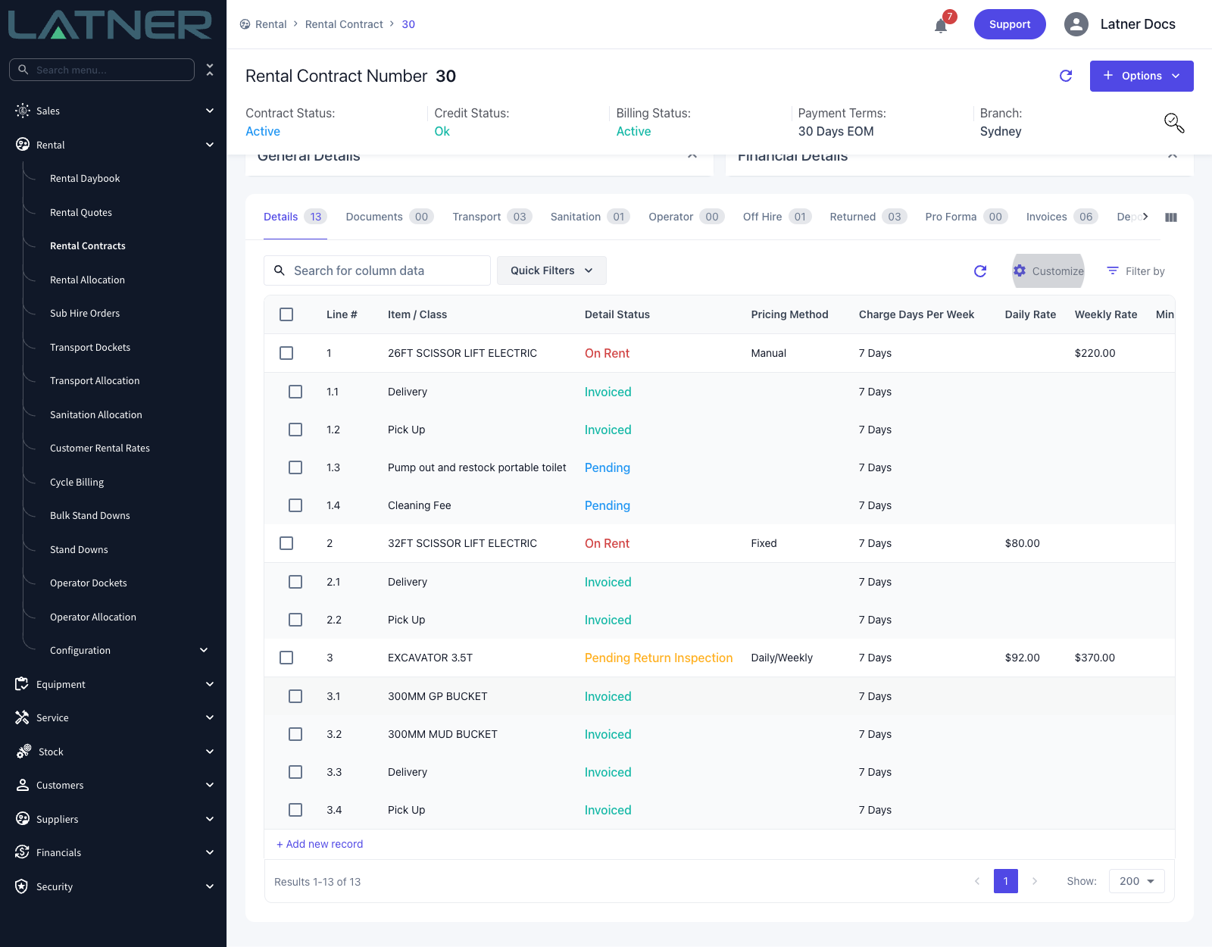This screenshot has height=947, width=1212.
Task: Switch to the Transport tab
Action: point(492,217)
